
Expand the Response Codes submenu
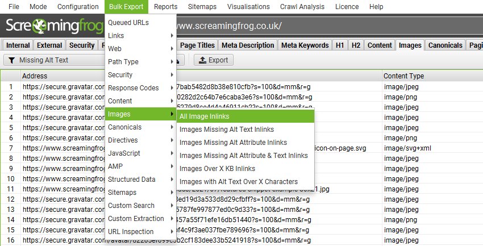pos(140,87)
